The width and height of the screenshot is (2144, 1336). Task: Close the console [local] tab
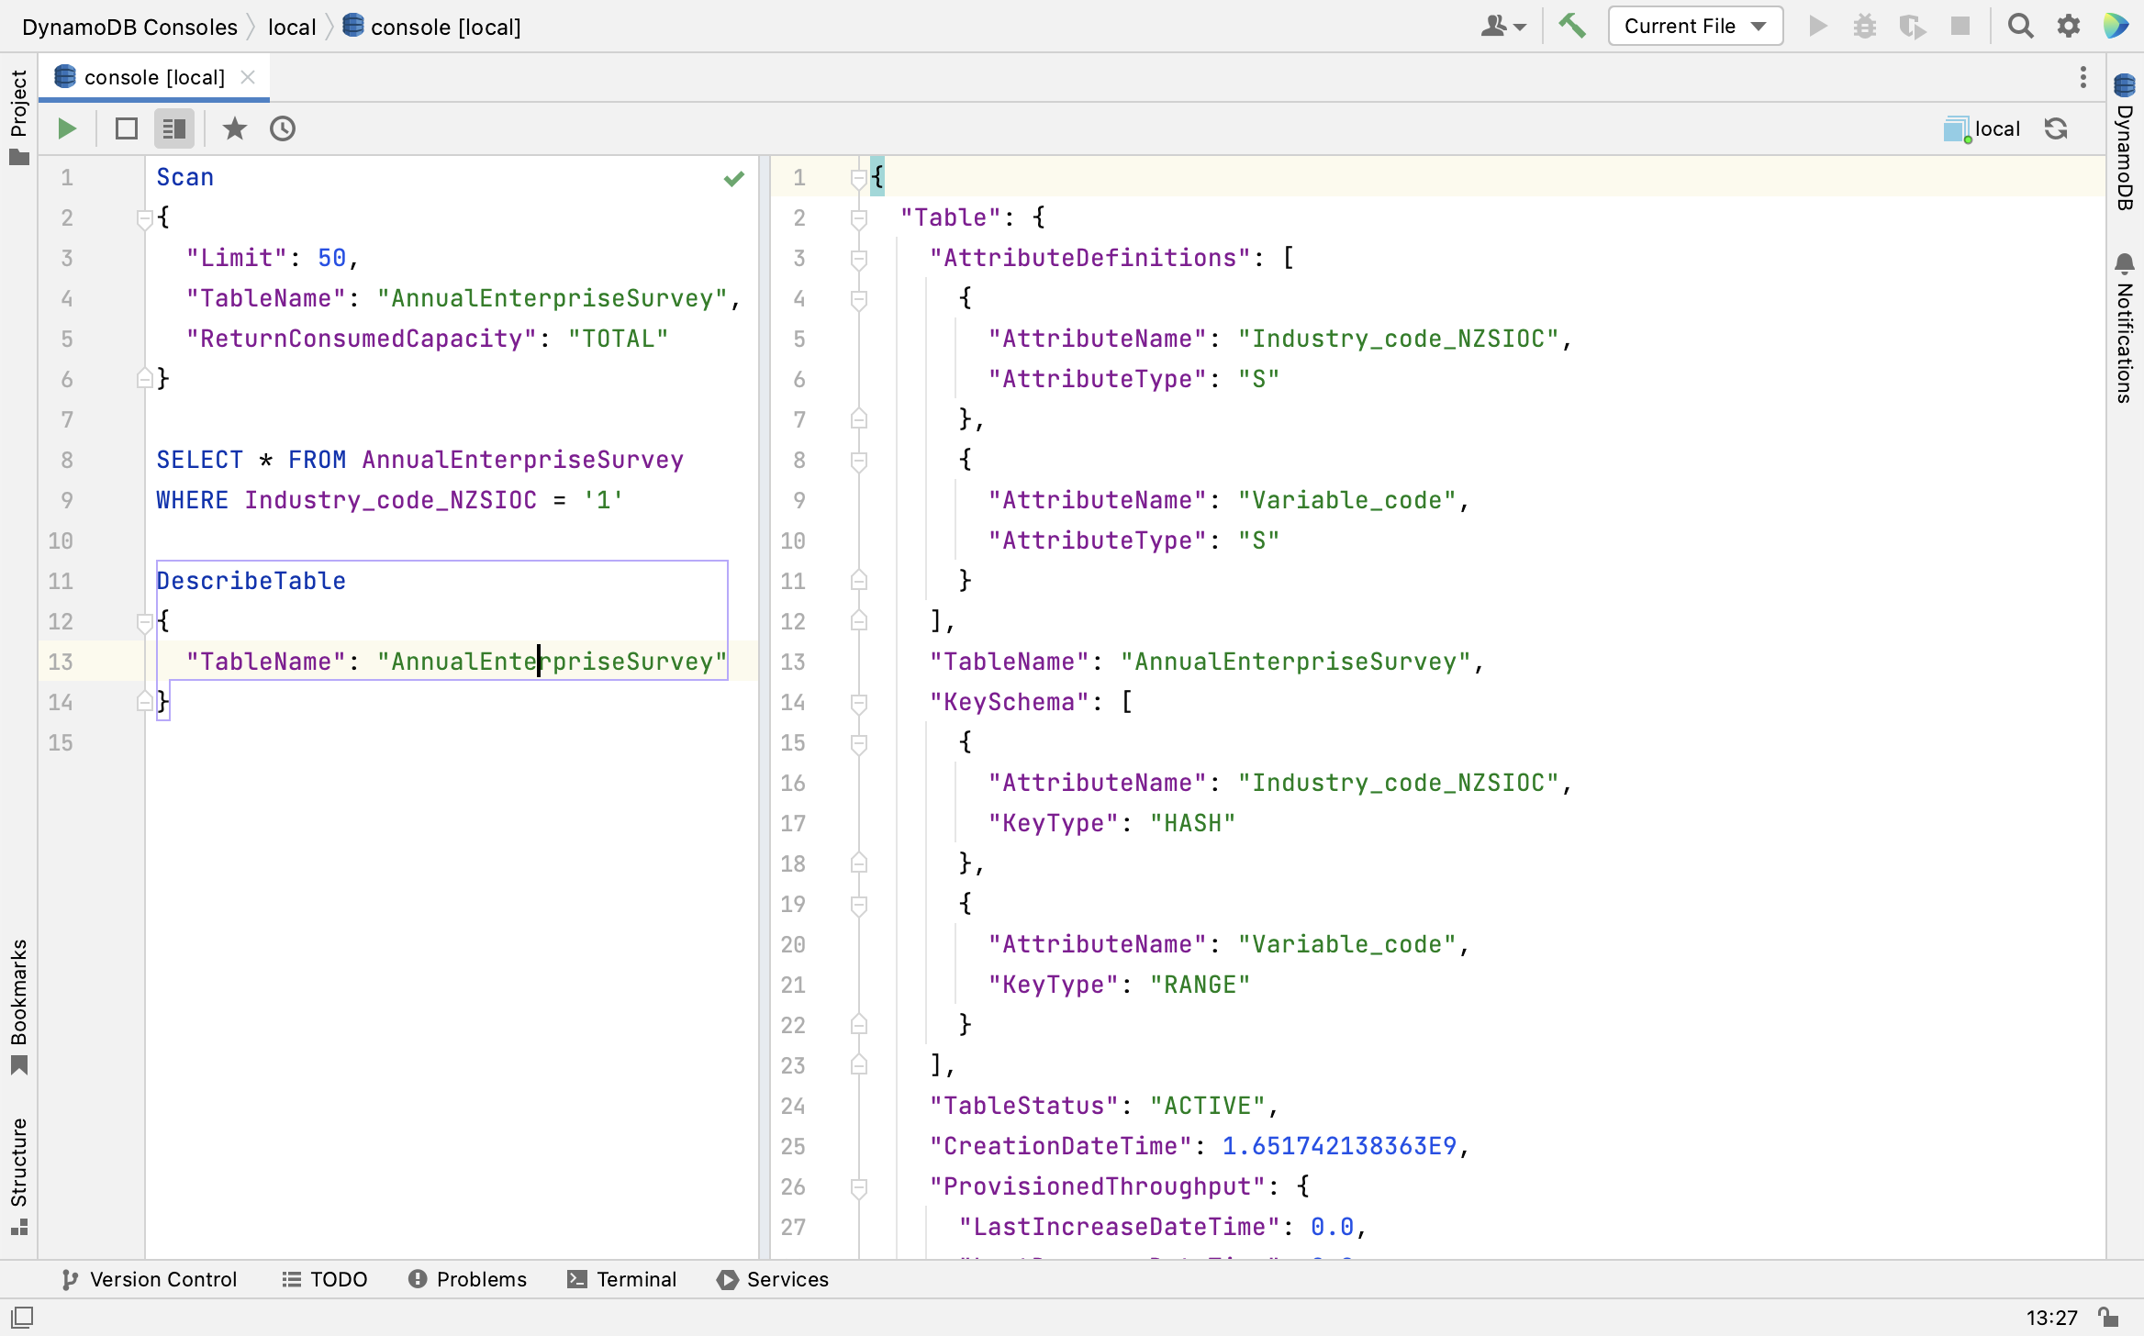[248, 77]
